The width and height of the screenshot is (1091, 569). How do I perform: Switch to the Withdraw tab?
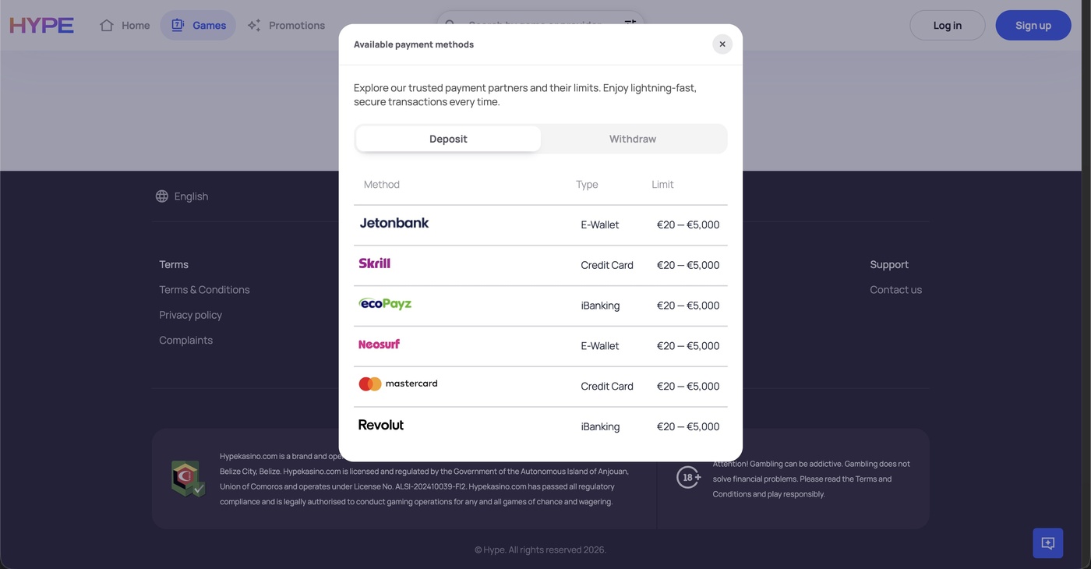pos(633,139)
